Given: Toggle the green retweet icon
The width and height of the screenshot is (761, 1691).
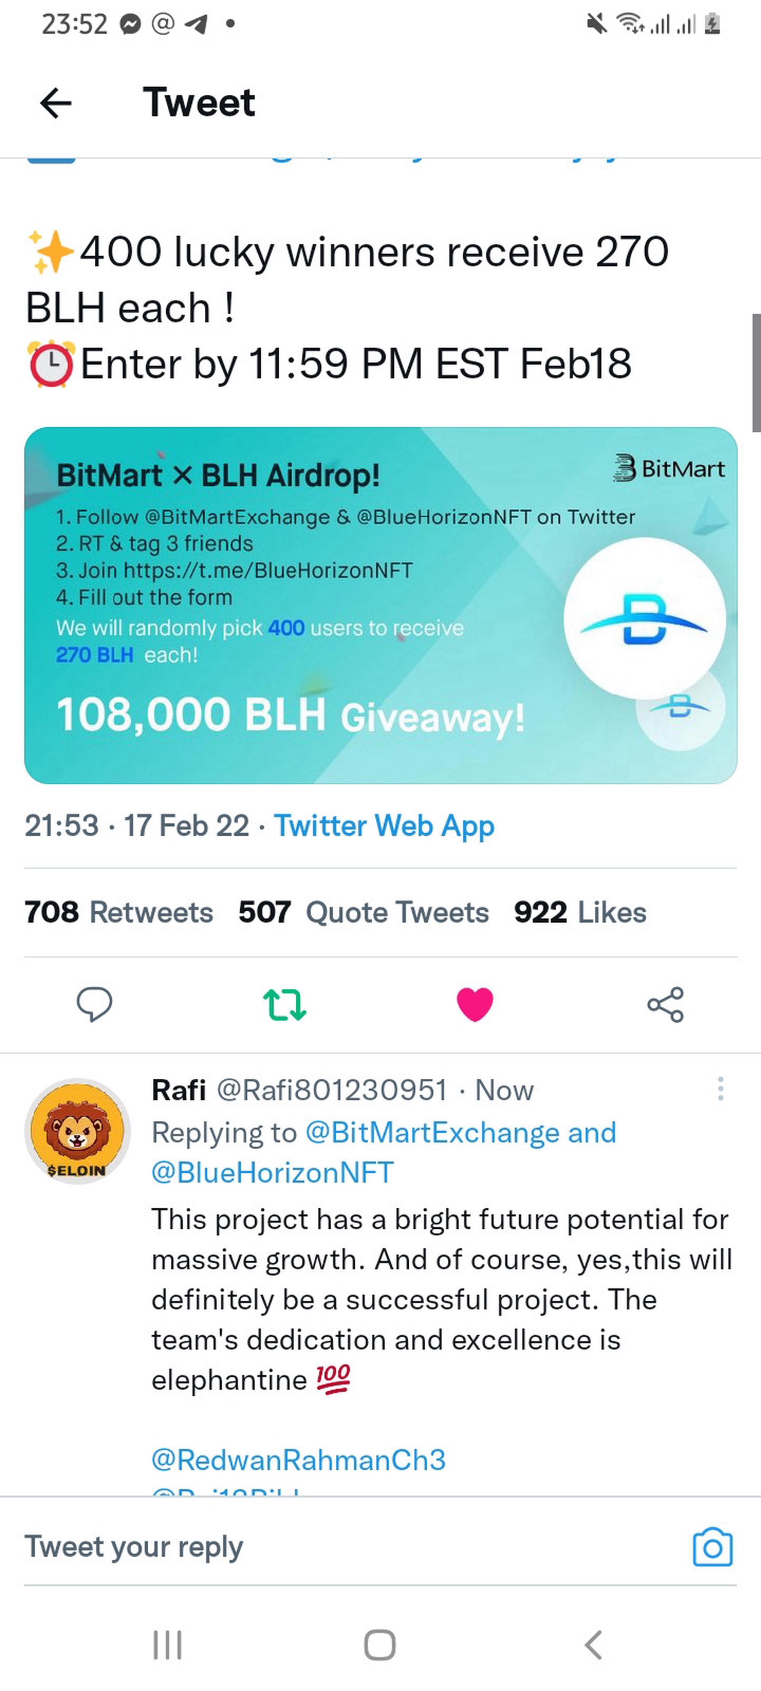Looking at the screenshot, I should click(x=284, y=1004).
